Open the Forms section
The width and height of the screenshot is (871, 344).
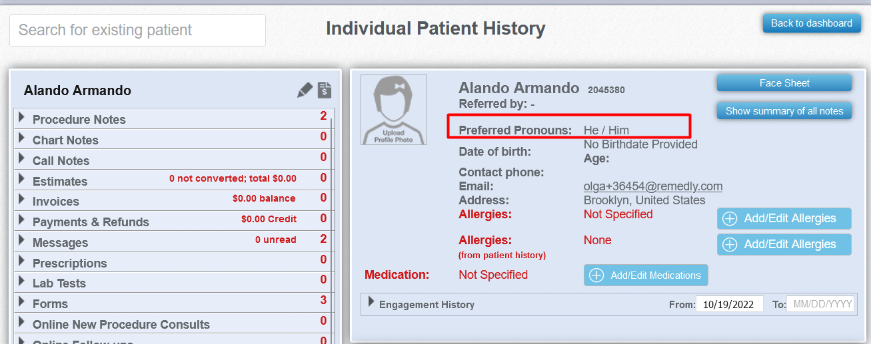point(174,303)
